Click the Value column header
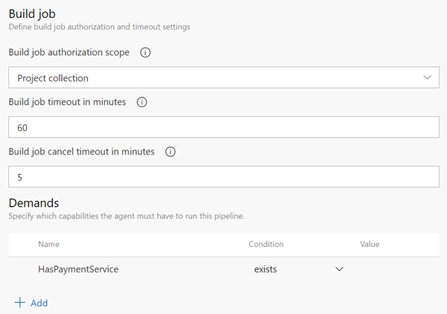Image resolution: width=447 pixels, height=314 pixels. click(370, 244)
